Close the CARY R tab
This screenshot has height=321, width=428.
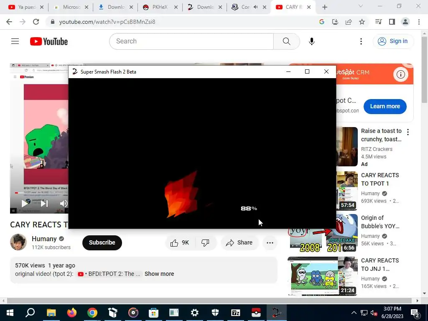point(309,7)
